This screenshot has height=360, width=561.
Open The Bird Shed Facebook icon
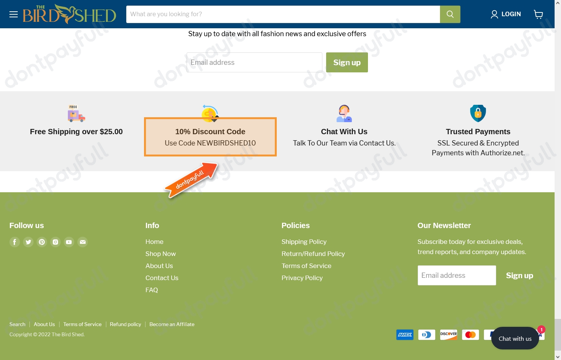coord(15,242)
